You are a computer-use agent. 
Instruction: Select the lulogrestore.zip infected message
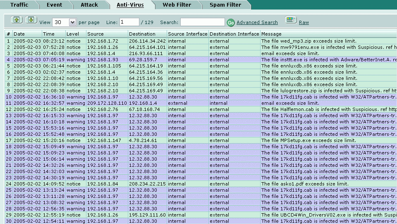pyautogui.click(x=329, y=91)
